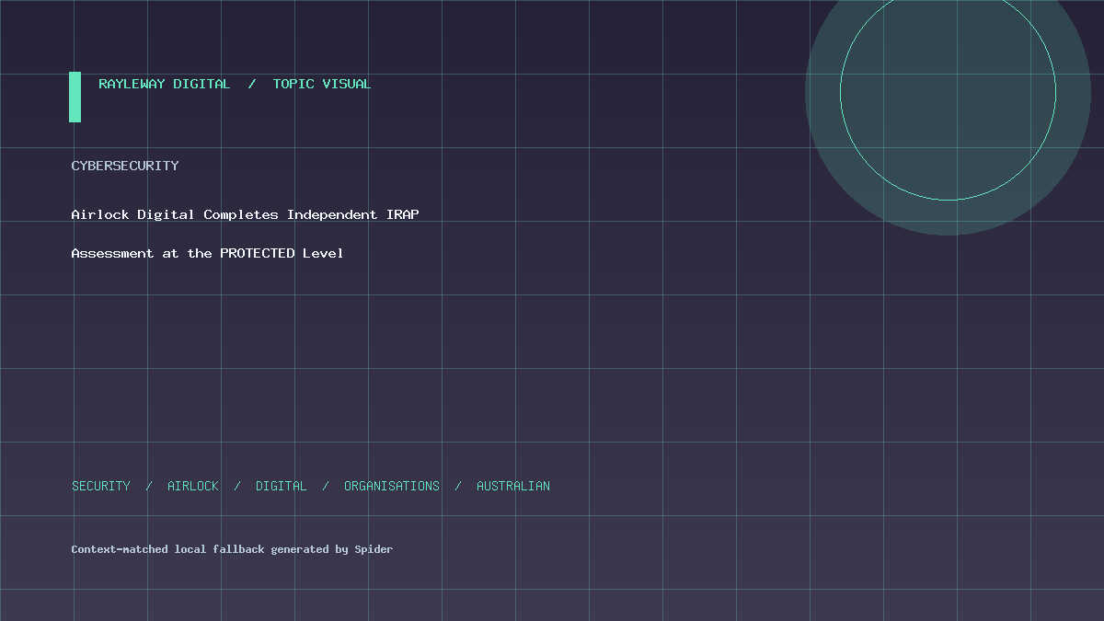Screen dimensions: 1104x621
Task: Click the AUSTRALIAN tag
Action: pyautogui.click(x=513, y=486)
